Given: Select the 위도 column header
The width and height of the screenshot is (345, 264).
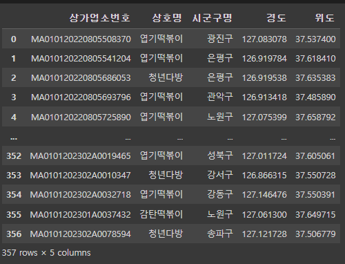Looking at the screenshot, I should 324,18.
